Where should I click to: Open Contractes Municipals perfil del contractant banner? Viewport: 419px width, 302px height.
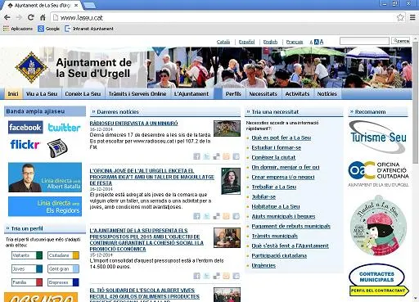coord(379,281)
